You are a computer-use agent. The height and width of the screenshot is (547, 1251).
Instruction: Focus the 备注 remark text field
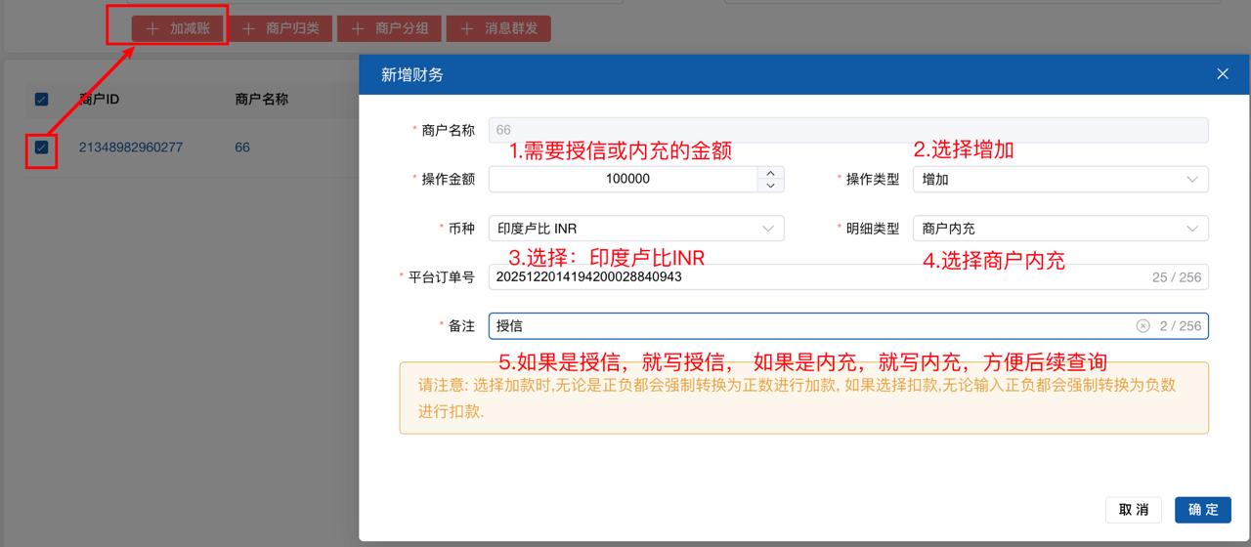click(801, 326)
